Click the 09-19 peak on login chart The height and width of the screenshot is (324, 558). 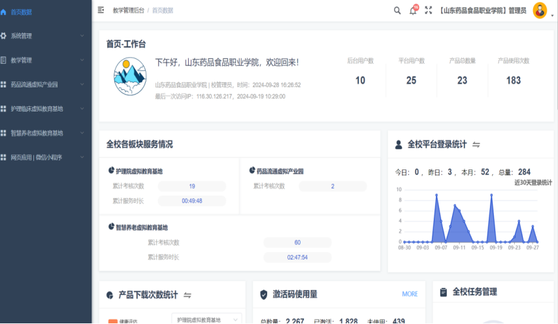coord(491,195)
